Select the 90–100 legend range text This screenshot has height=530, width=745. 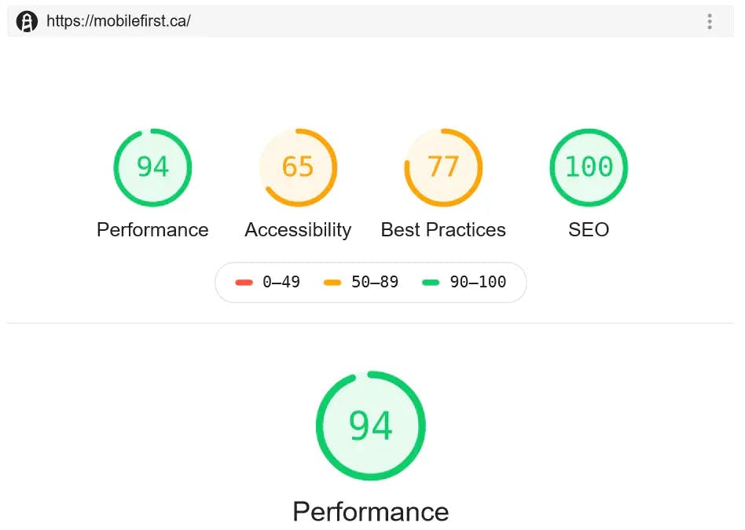478,283
